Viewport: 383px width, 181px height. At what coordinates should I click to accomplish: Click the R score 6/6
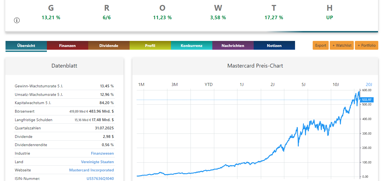pos(107,18)
